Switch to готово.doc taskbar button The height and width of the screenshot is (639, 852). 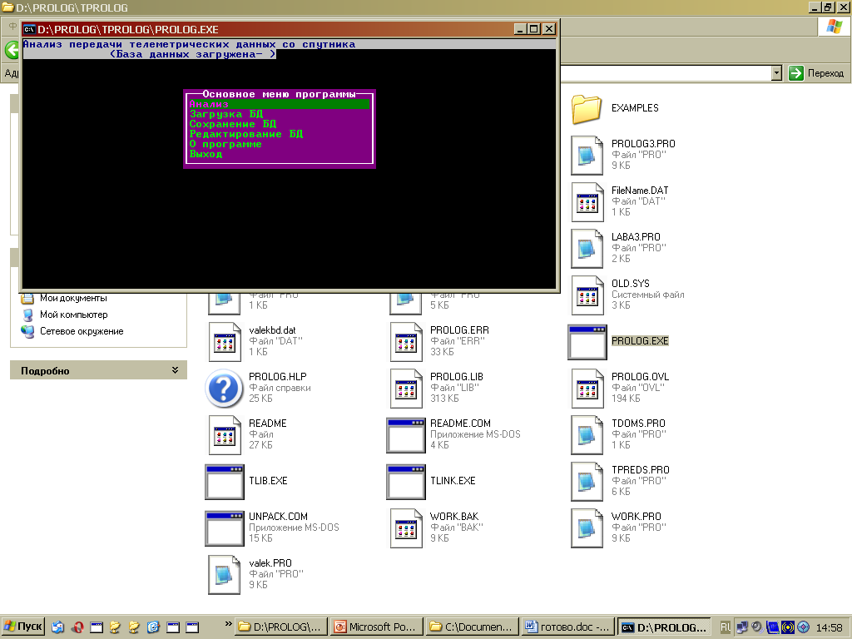click(x=569, y=627)
